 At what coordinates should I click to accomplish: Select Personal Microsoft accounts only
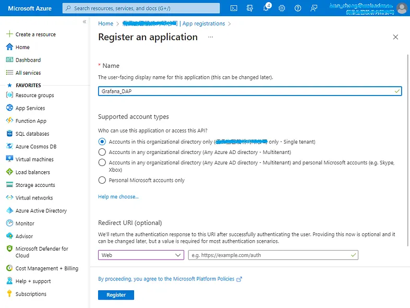point(102,180)
